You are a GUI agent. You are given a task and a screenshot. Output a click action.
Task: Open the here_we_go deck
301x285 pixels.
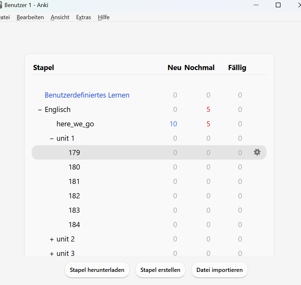pos(75,124)
